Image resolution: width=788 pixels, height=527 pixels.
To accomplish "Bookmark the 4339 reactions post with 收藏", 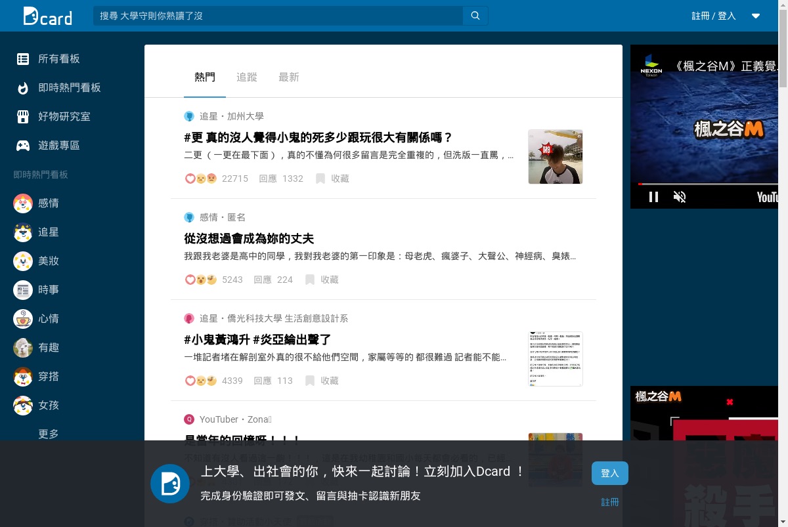I will pyautogui.click(x=322, y=381).
